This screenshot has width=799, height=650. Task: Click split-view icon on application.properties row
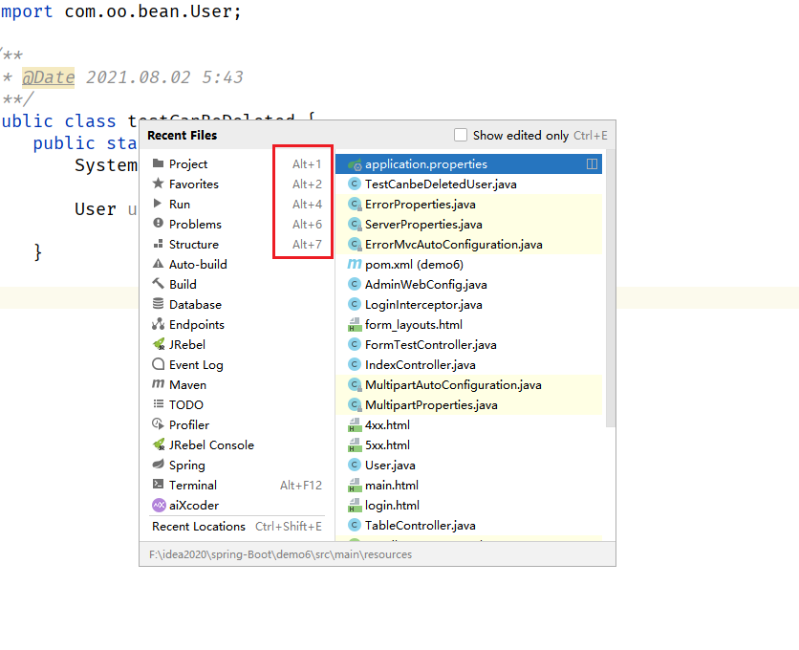coord(592,164)
